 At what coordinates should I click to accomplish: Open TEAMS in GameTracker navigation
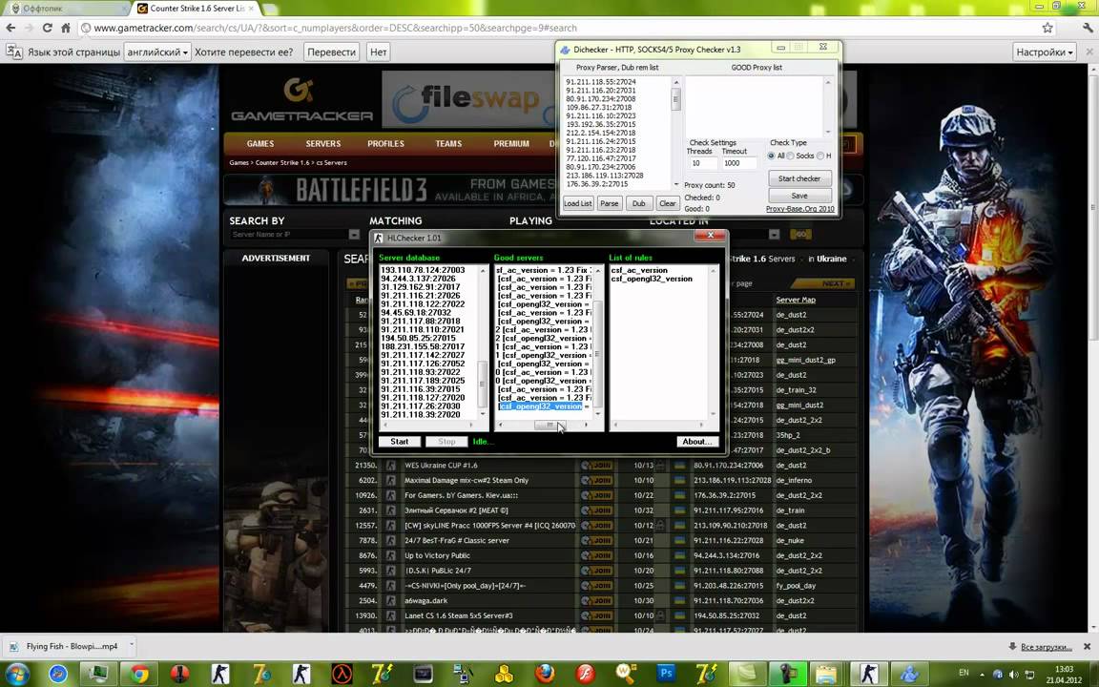coord(448,144)
